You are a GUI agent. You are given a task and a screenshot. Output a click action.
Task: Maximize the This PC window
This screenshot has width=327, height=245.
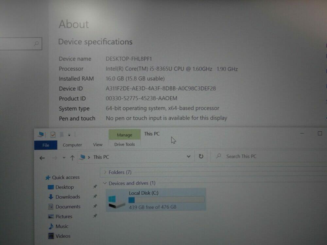(320, 133)
